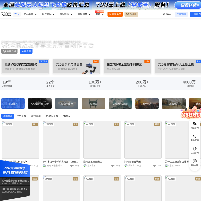The image size is (201, 201).
Task: Click the 开通会员 button
Action: pos(115,14)
